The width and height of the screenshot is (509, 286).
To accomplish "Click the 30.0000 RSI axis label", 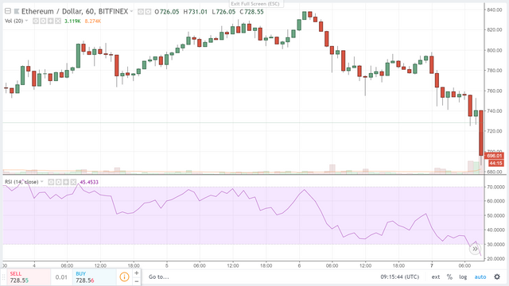I will point(495,244).
